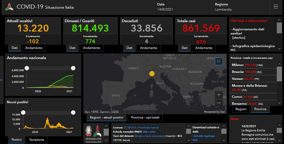Click the right handle of Andamento nazionale slider
This screenshot has height=144, width=284.
pyautogui.click(x=73, y=68)
